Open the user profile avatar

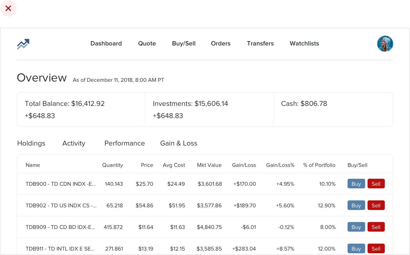(x=385, y=44)
